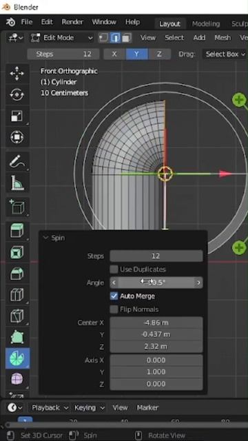The height and width of the screenshot is (441, 248).
Task: Set spin axis to Y in header
Action: (x=136, y=54)
